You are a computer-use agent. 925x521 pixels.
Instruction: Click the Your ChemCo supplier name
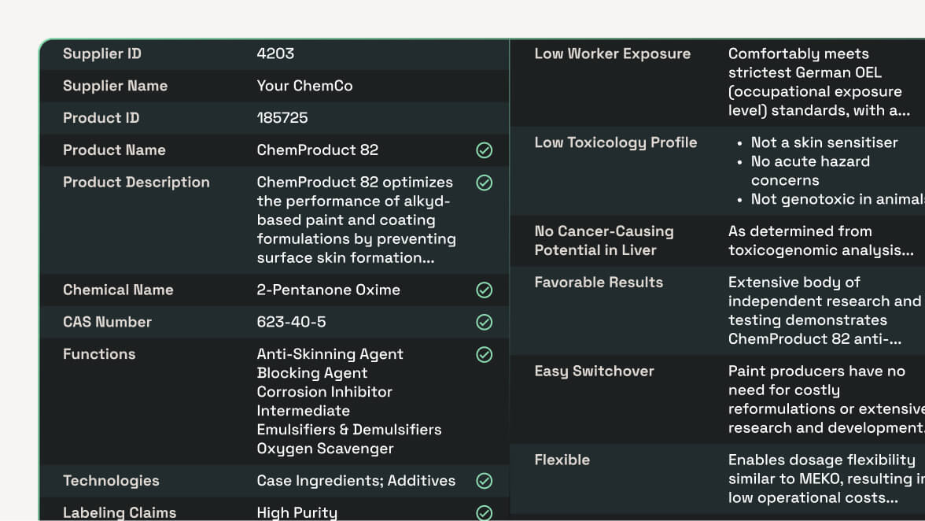pos(304,87)
